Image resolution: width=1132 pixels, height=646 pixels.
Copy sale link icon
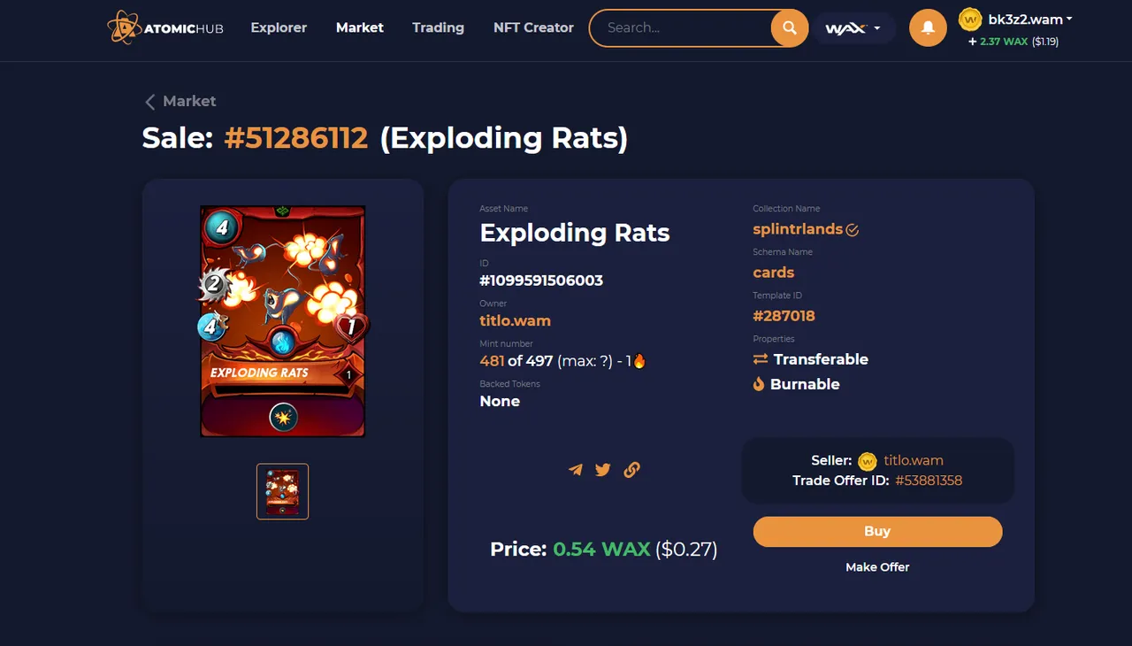pos(631,470)
